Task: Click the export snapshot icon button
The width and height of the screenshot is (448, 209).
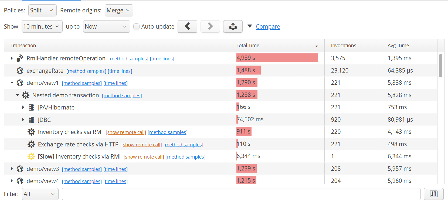Action: point(233,26)
